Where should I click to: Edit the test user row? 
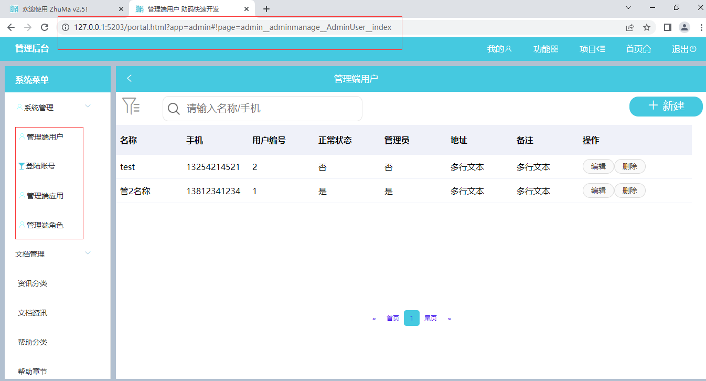[598, 166]
